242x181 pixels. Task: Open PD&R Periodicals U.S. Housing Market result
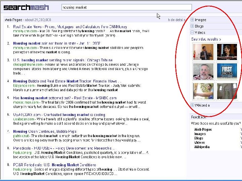pos(54,165)
